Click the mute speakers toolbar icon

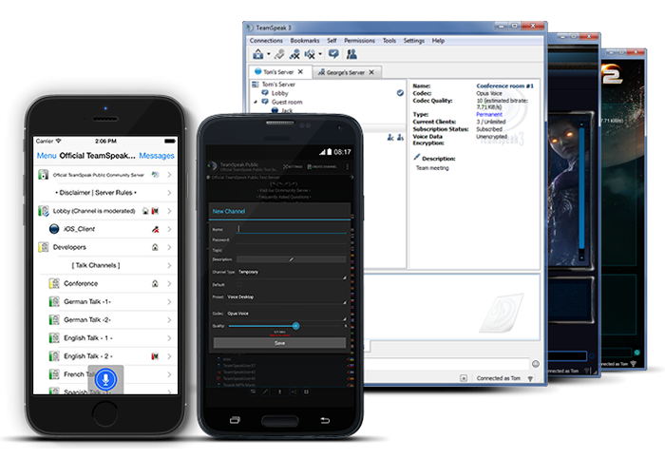[310, 54]
